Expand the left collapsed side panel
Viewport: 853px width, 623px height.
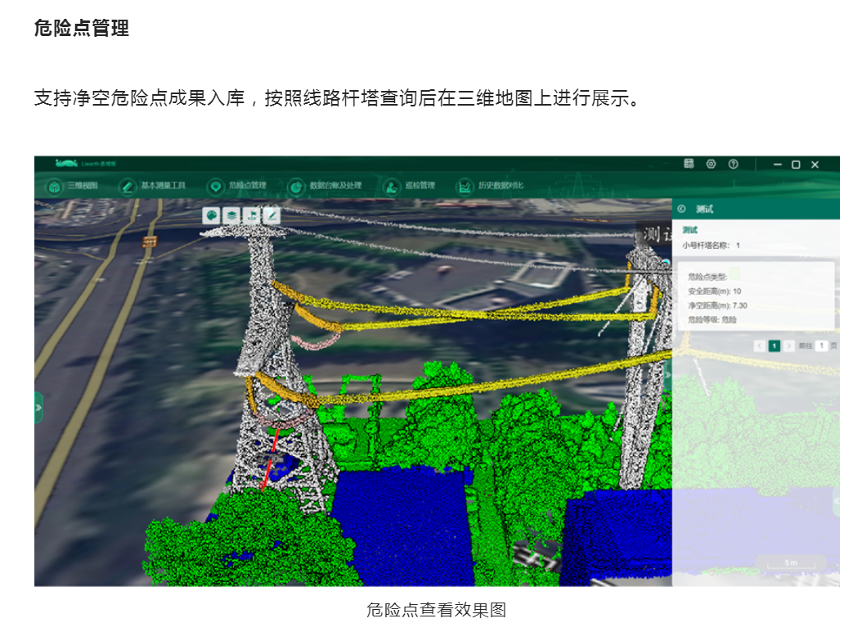38,408
